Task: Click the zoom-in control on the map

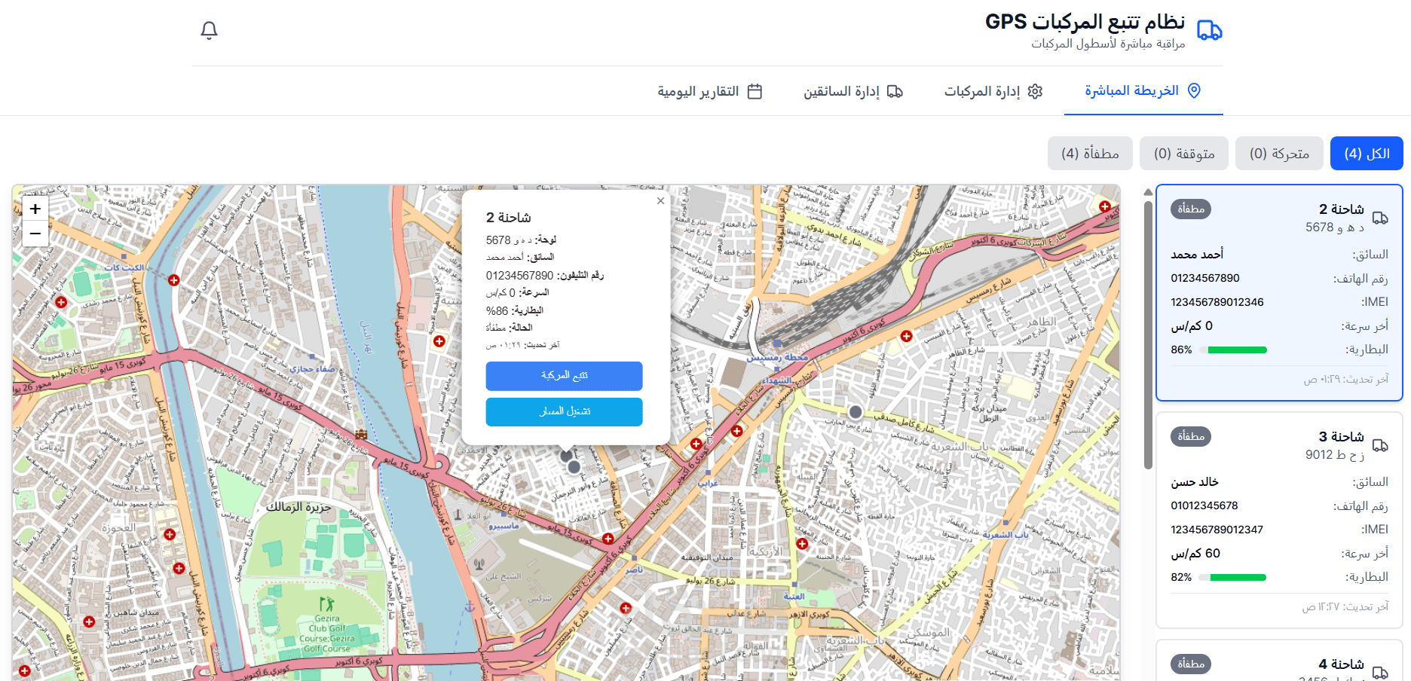Action: coord(35,209)
